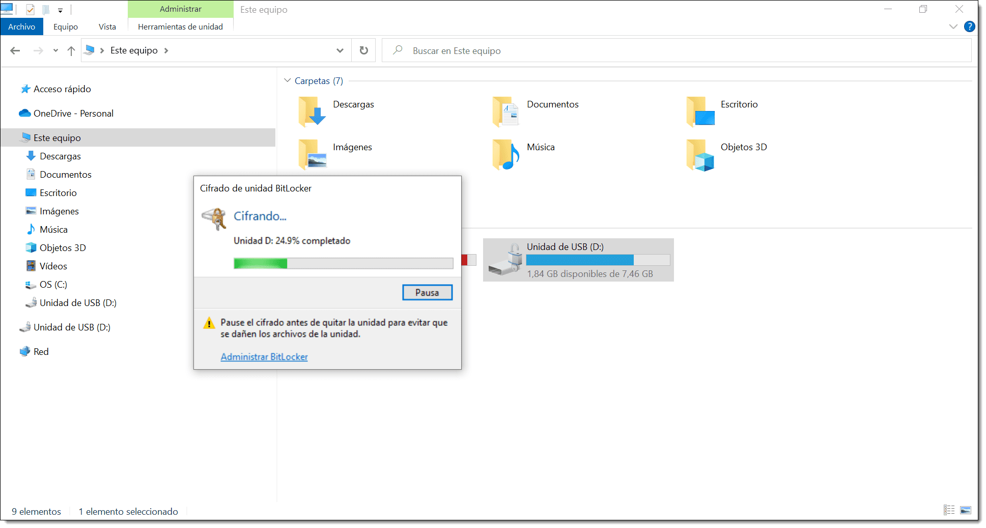This screenshot has width=986, height=528.
Task: Open Herramientas de unidad tab
Action: (x=180, y=27)
